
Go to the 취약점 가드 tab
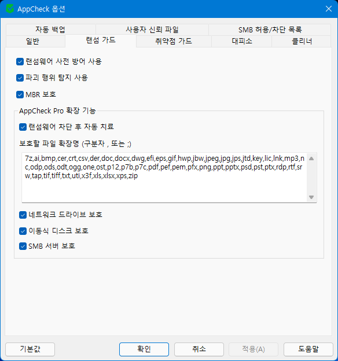click(x=174, y=42)
